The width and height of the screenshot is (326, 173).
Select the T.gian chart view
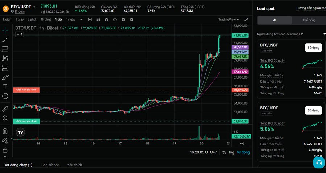point(7,20)
